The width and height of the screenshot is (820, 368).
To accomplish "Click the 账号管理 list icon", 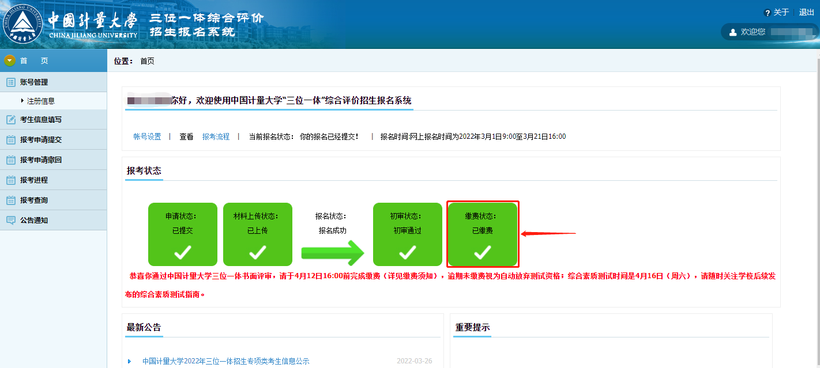I will [x=10, y=82].
